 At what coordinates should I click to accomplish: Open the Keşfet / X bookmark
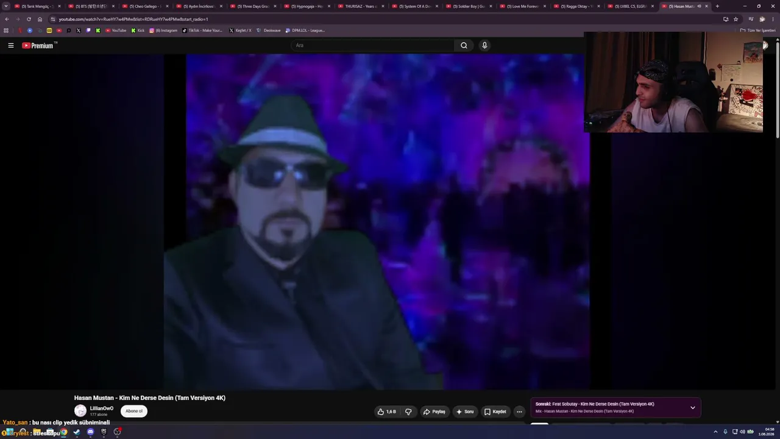(240, 30)
